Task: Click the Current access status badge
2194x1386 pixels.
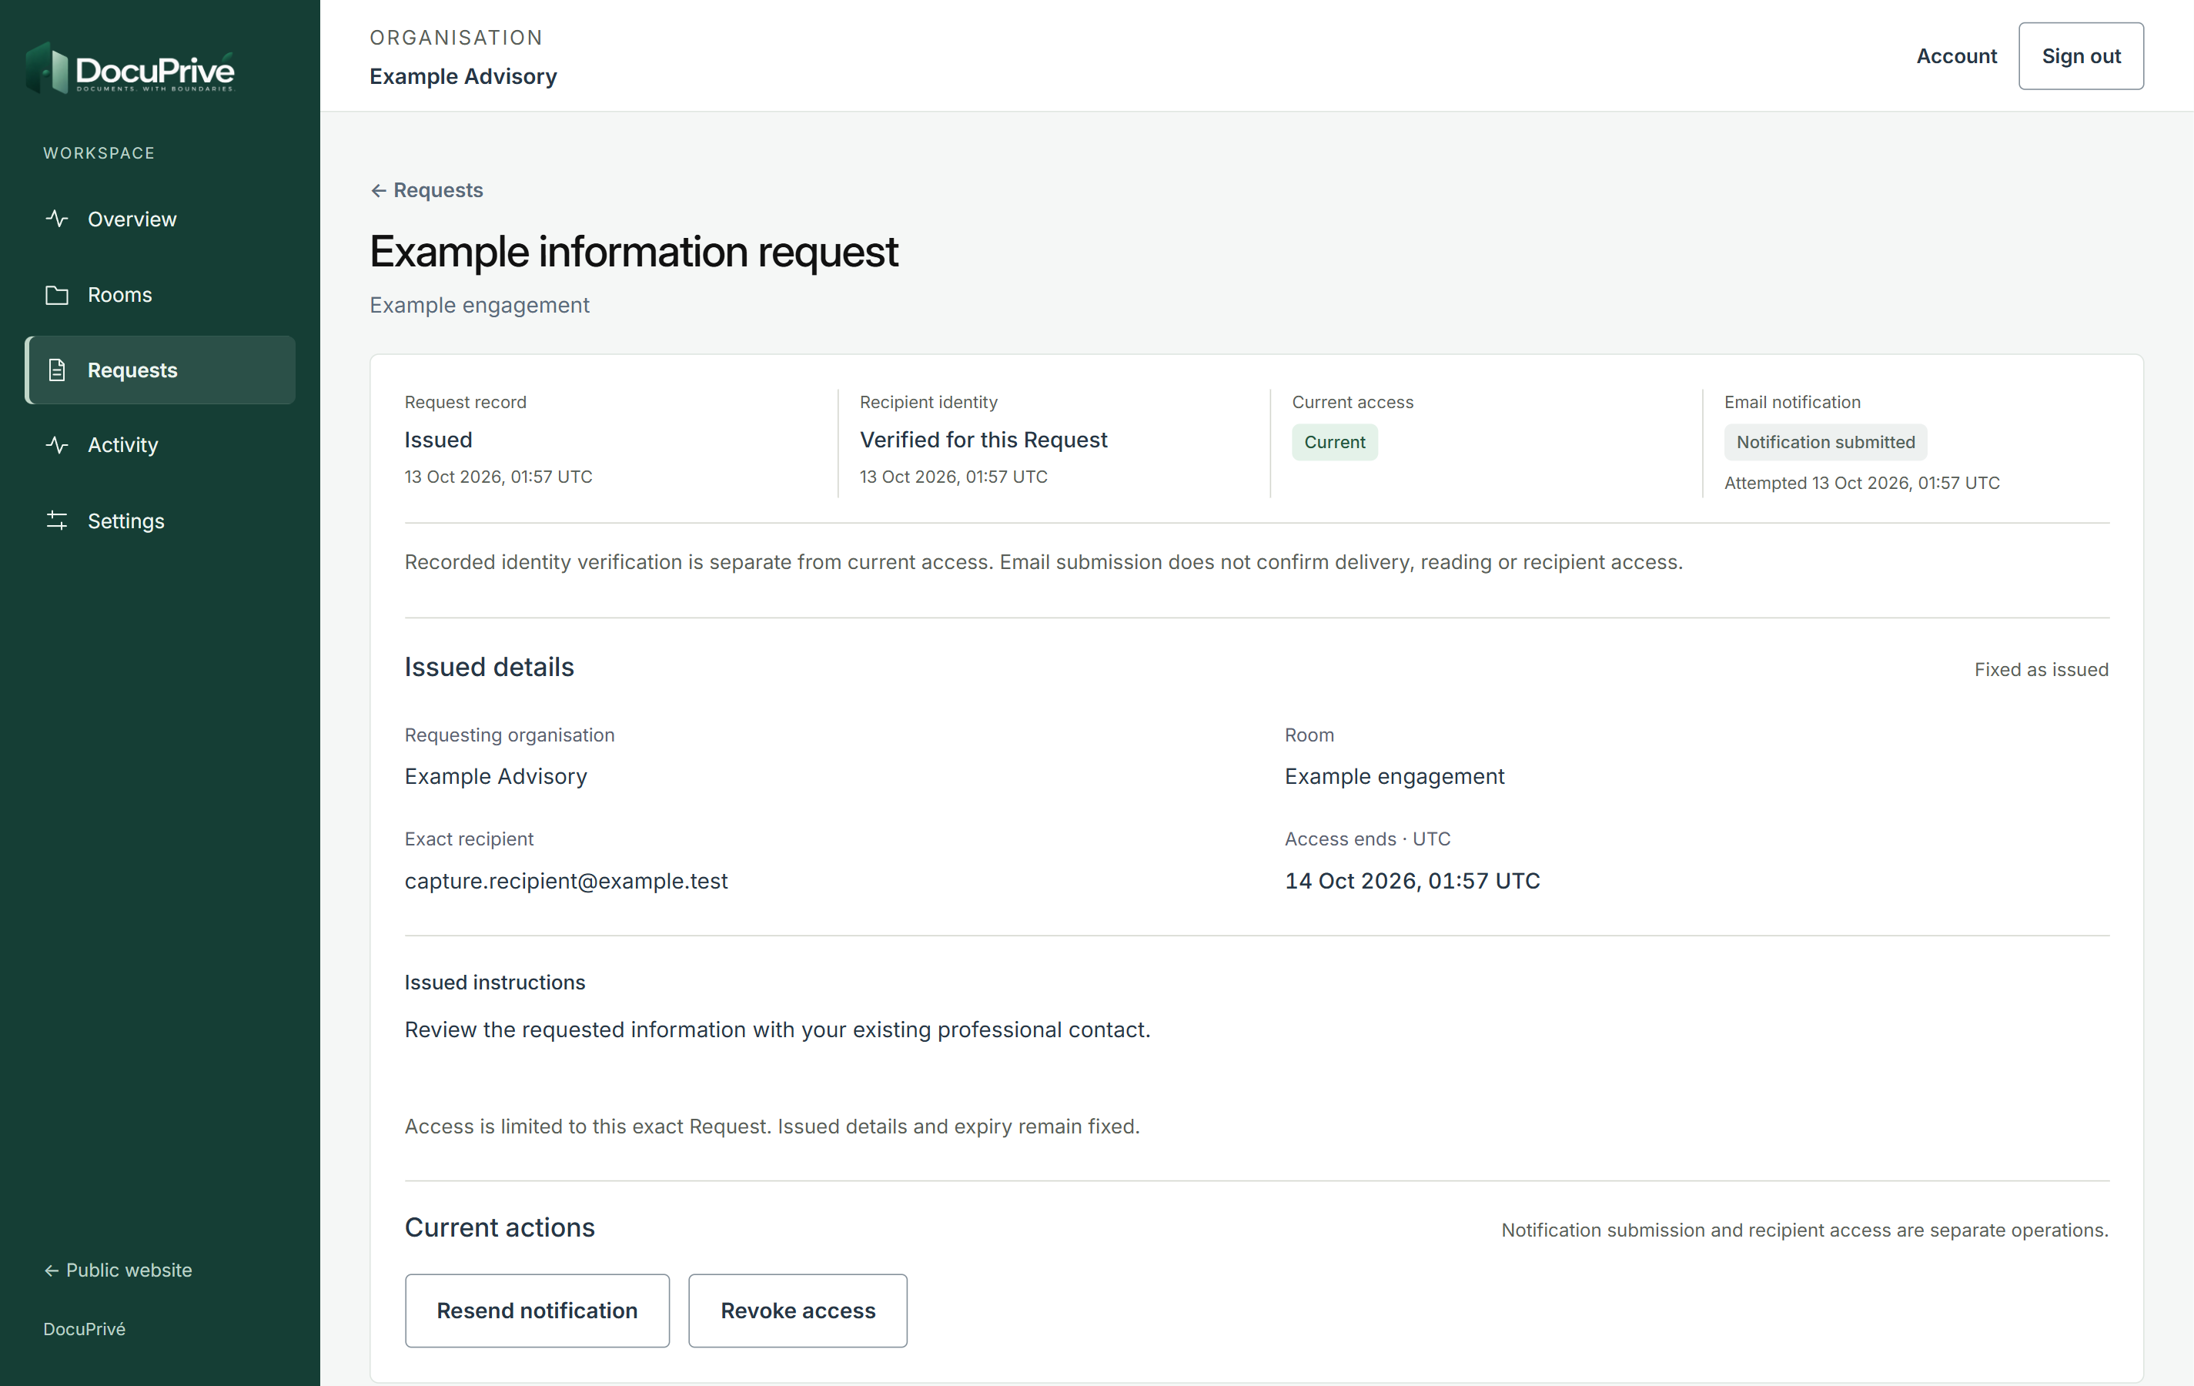Action: click(1335, 442)
